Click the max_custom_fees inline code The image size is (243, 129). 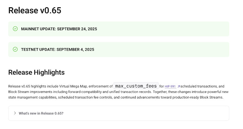(x=136, y=86)
